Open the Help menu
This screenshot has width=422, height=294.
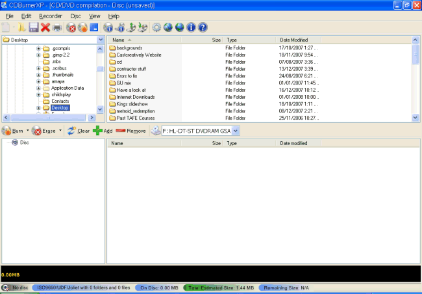pyautogui.click(x=114, y=16)
